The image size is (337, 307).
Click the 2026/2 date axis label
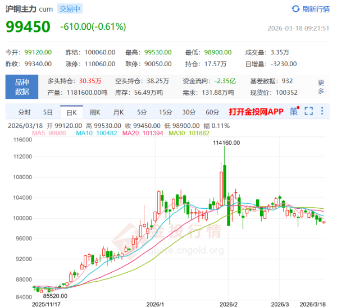point(229,304)
